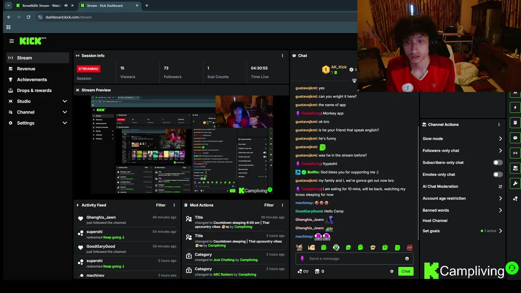Image resolution: width=521 pixels, height=293 pixels.
Task: Click the stream preview thumbnail
Action: coord(182,145)
